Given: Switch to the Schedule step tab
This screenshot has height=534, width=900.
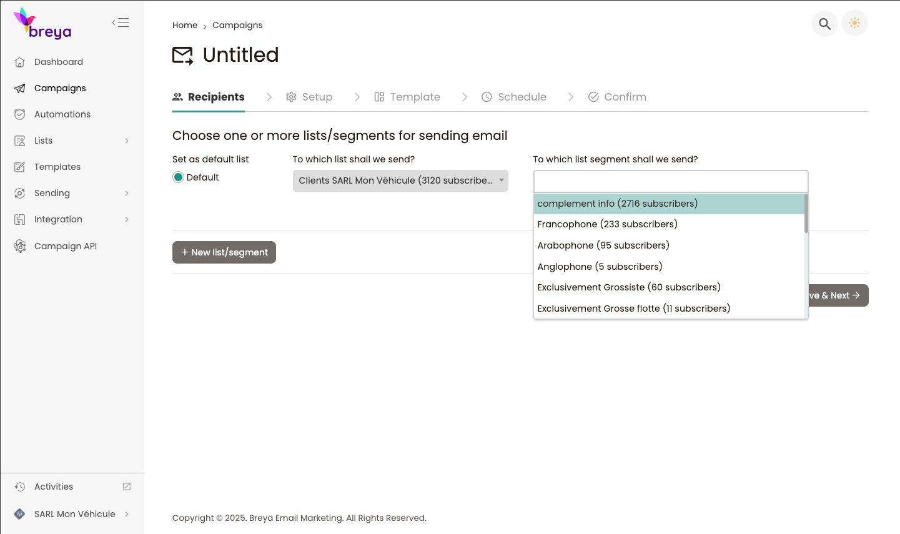Looking at the screenshot, I should (513, 97).
